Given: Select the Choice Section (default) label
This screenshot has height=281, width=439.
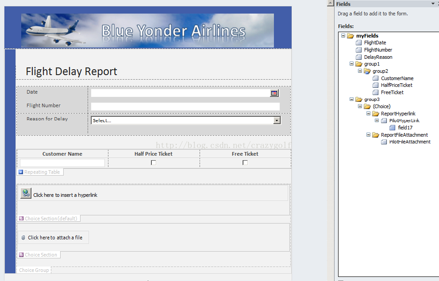Looking at the screenshot, I should (x=51, y=219).
